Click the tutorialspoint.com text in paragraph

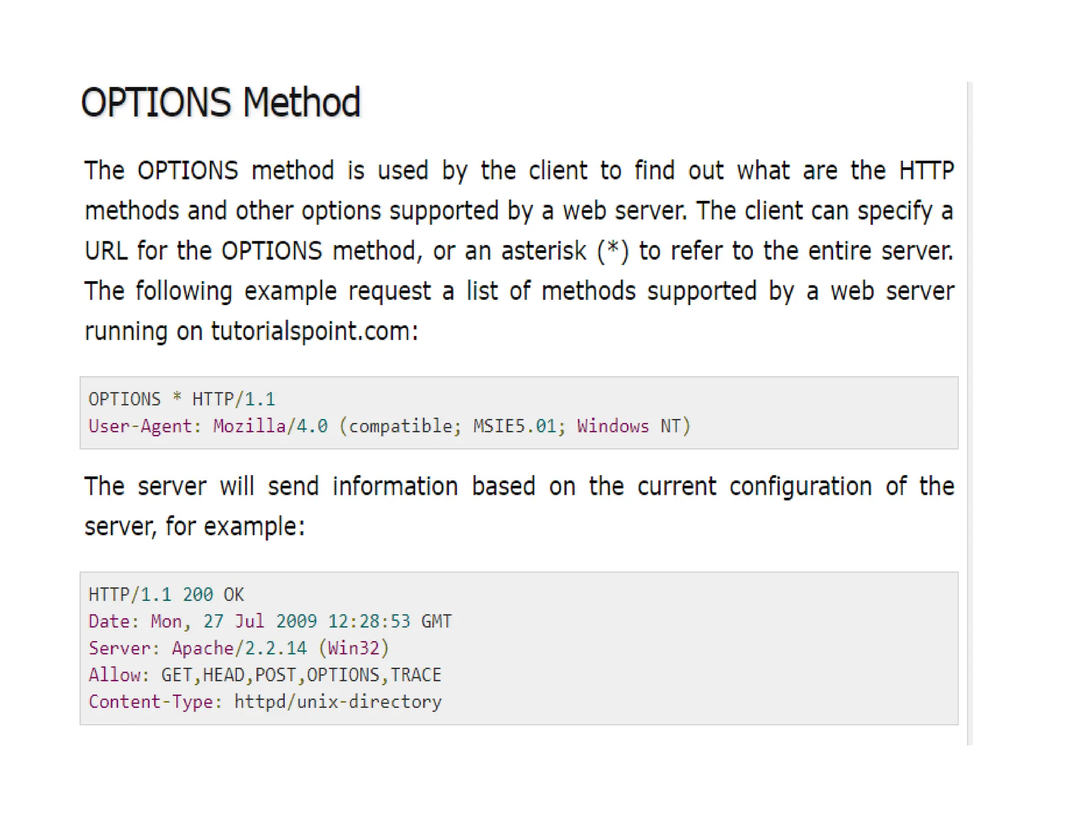tap(311, 331)
